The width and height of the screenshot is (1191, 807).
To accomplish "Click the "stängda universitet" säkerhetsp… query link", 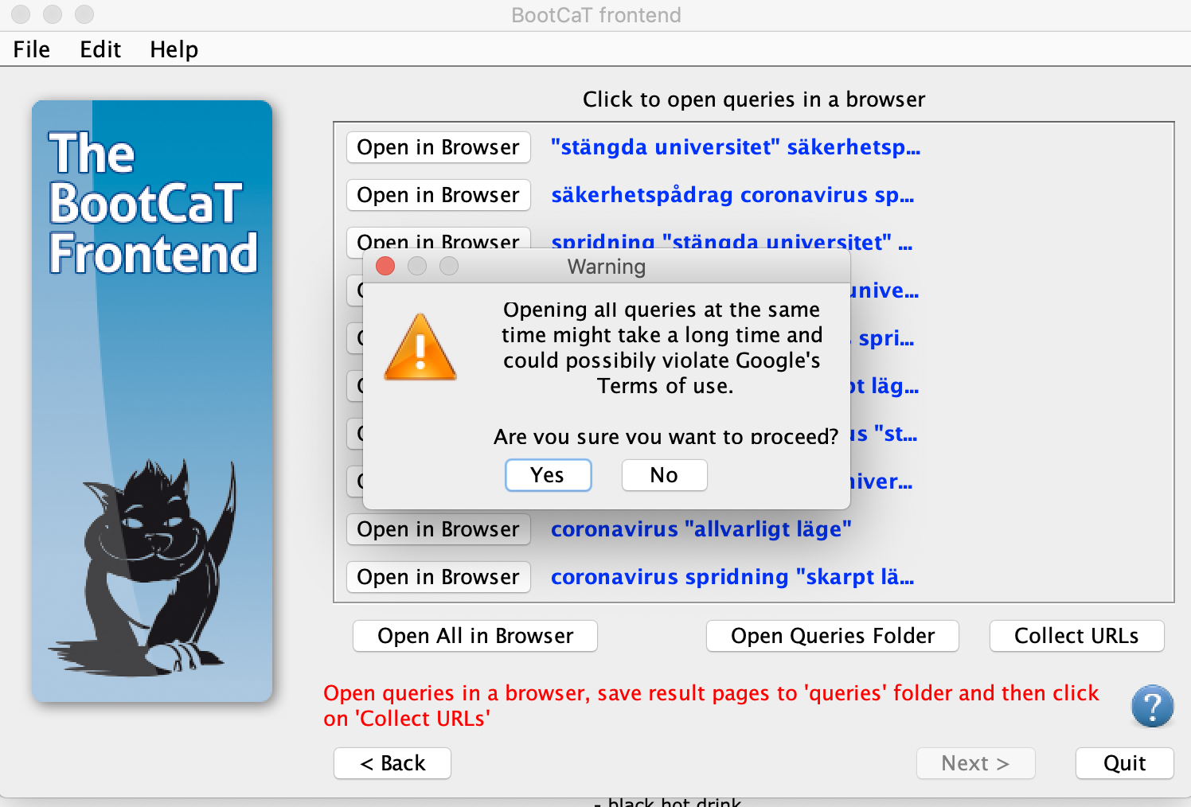I will point(736,147).
